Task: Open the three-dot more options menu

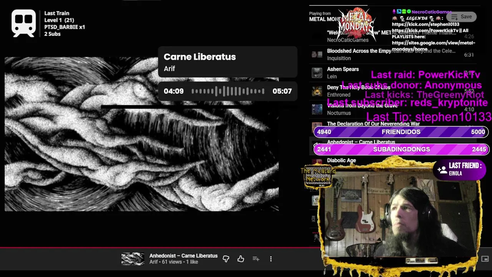Action: (271, 259)
